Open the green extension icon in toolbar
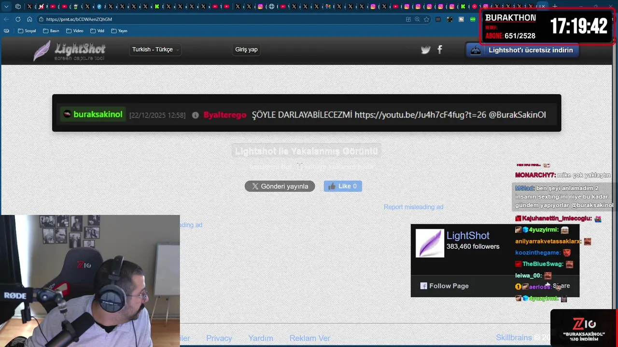Viewport: 618px width, 347px height. pyautogui.click(x=473, y=19)
